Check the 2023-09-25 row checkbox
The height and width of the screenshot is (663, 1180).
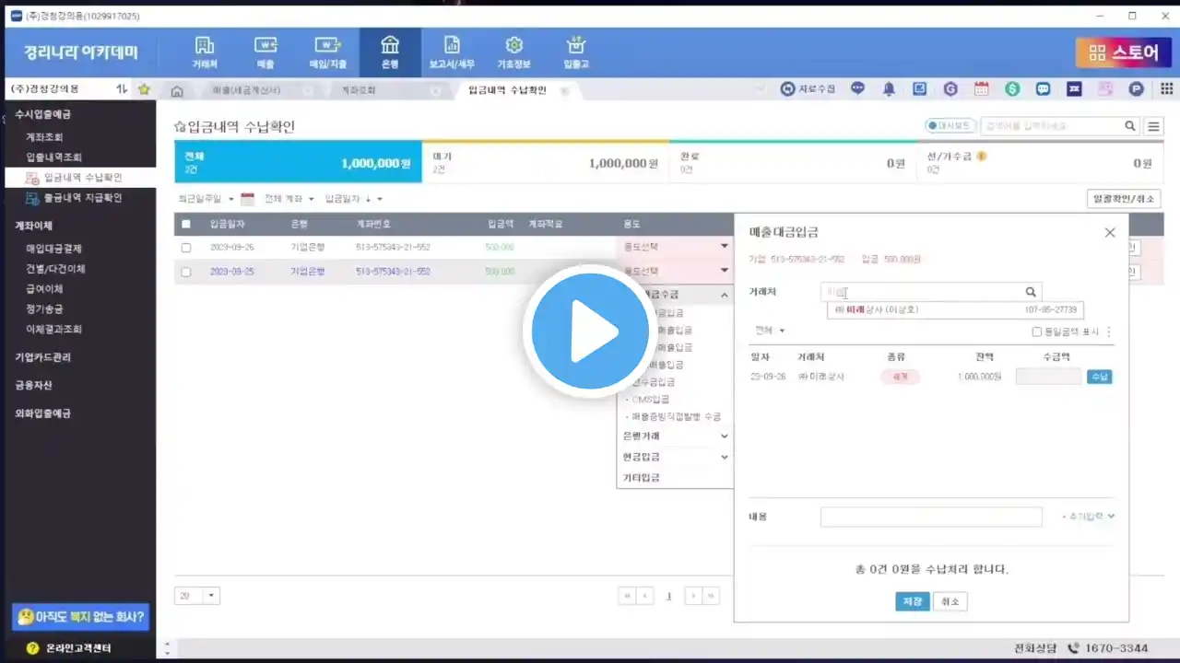186,272
